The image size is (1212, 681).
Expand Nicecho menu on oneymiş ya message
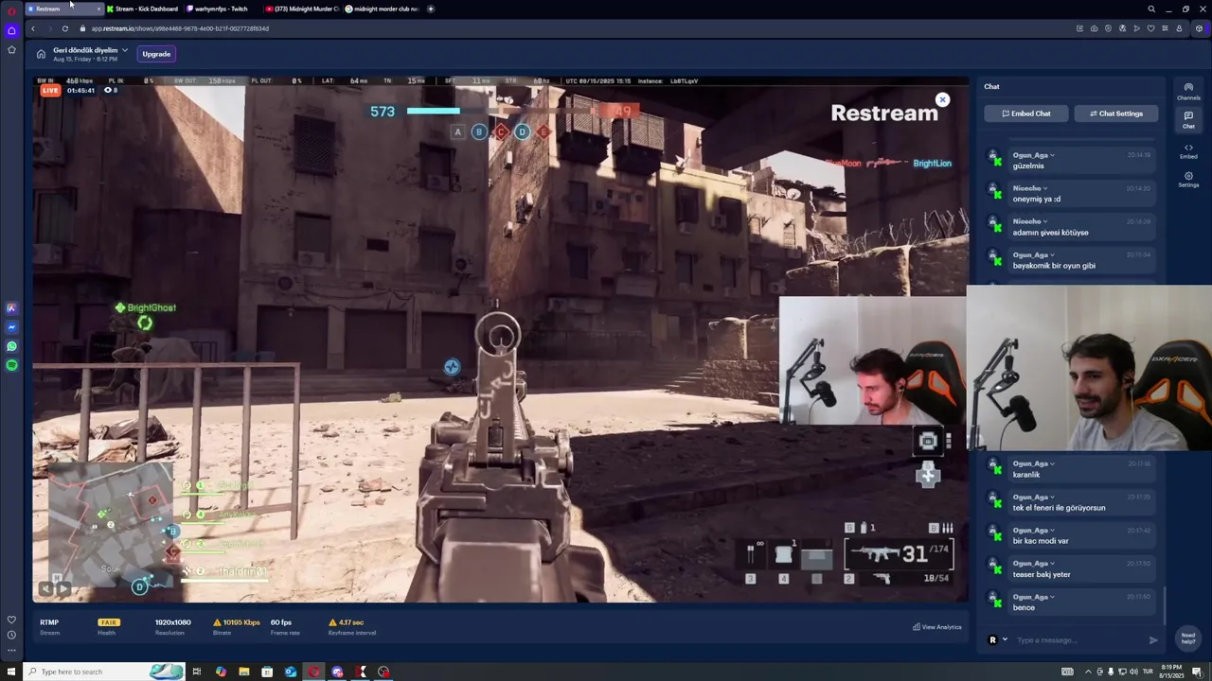click(x=1045, y=188)
